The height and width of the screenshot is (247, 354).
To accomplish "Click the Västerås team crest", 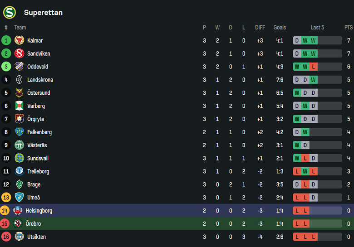I will click(19, 145).
